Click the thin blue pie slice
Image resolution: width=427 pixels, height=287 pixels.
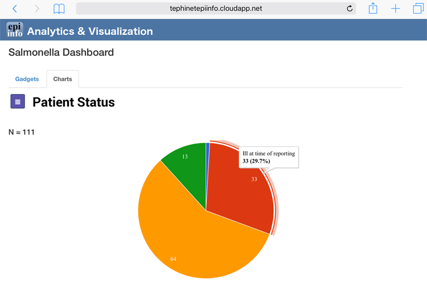click(x=208, y=149)
